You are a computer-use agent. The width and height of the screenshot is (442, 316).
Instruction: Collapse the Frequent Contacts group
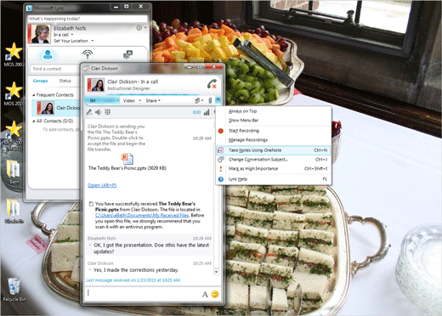click(34, 95)
